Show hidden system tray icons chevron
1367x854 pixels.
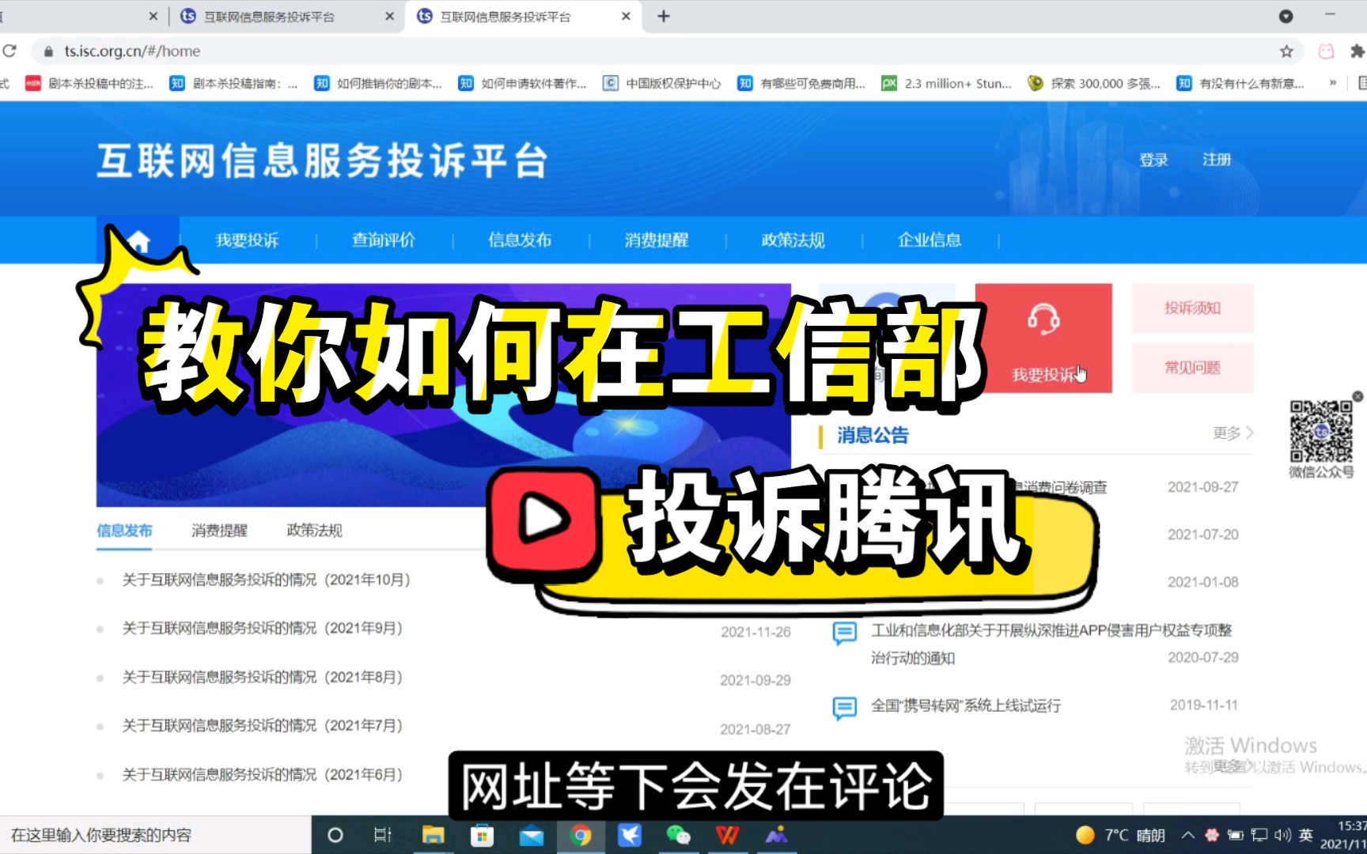[1188, 835]
